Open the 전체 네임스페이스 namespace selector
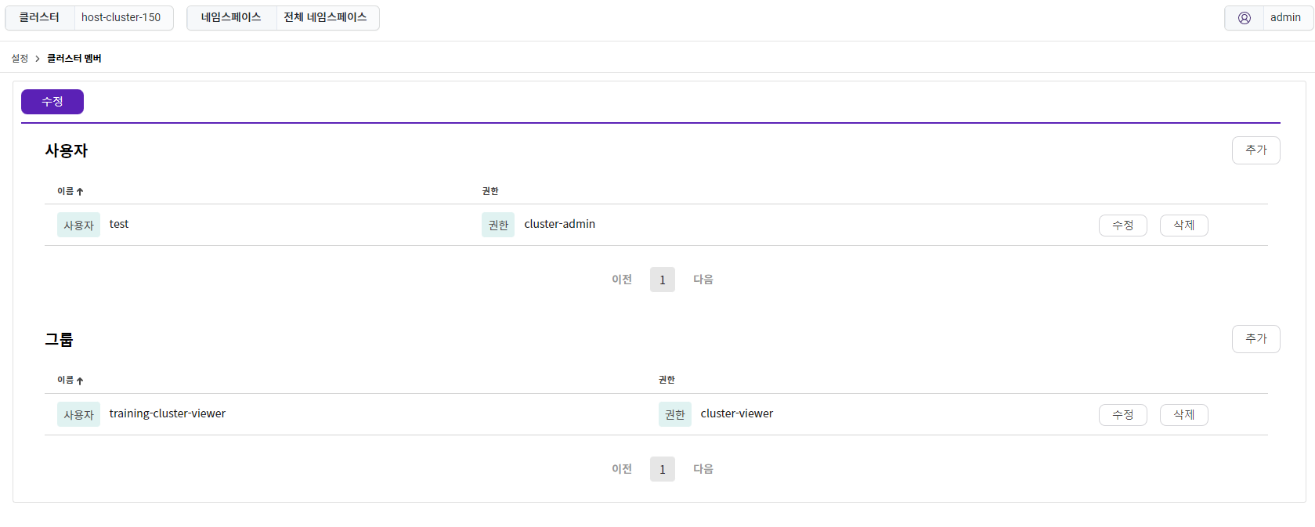The height and width of the screenshot is (527, 1315). click(x=327, y=18)
